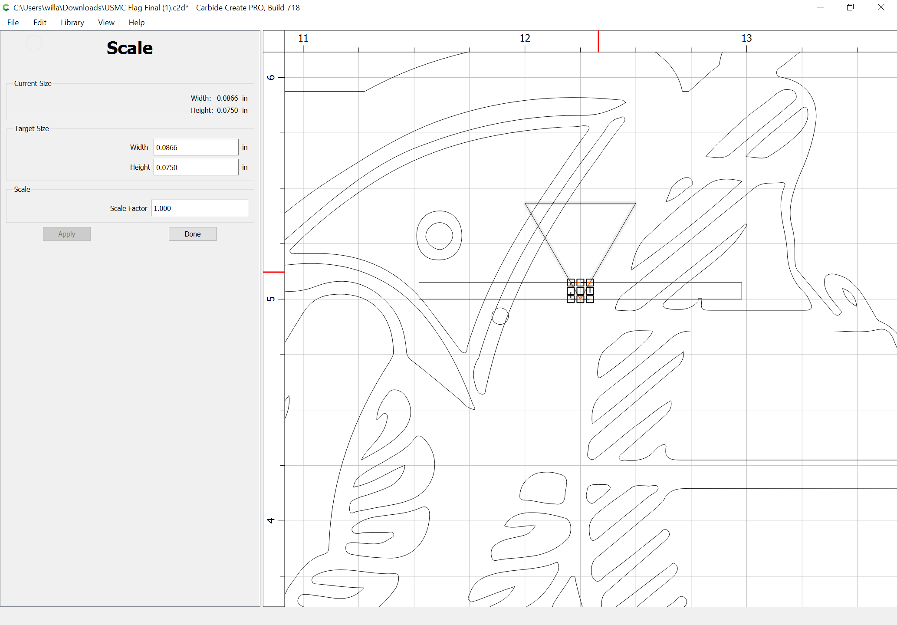Screen dimensions: 897x625
Task: Click the Target Size Width field
Action: click(196, 148)
